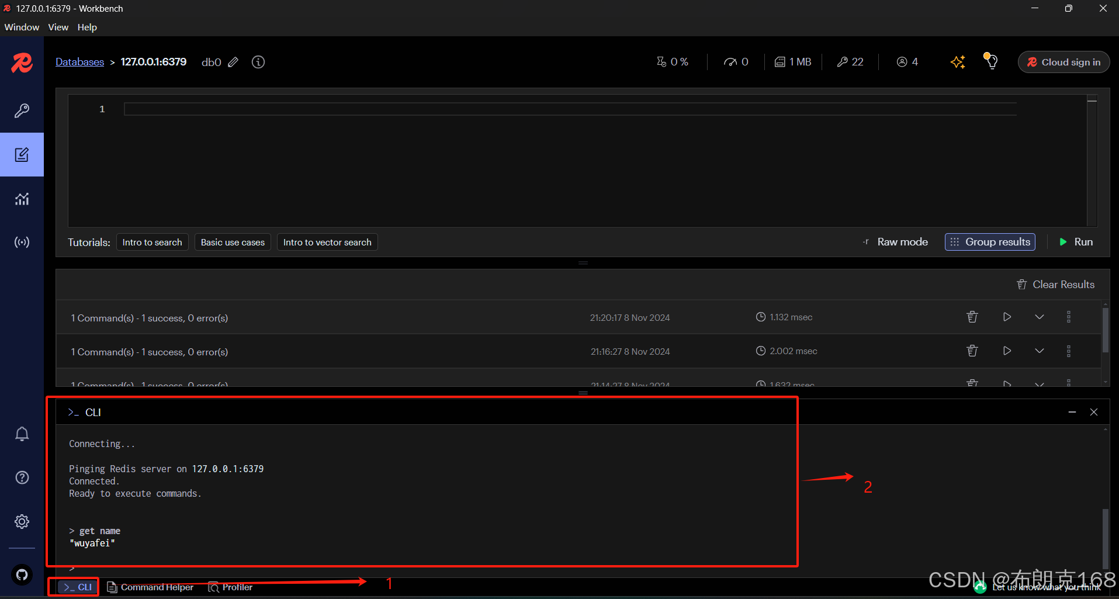Expand the 21:16:27 command result

(x=1040, y=351)
